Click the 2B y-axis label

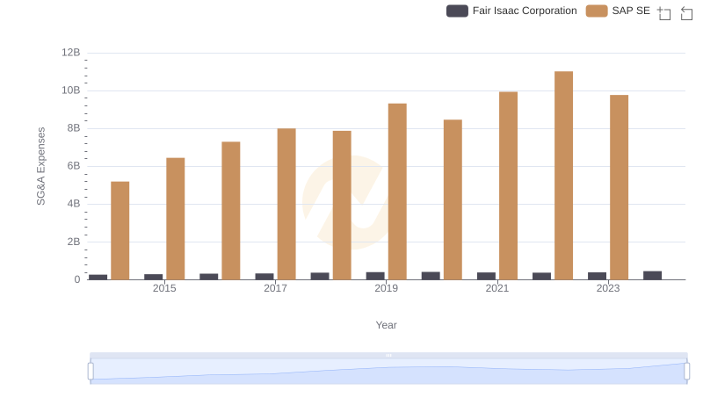(x=74, y=242)
